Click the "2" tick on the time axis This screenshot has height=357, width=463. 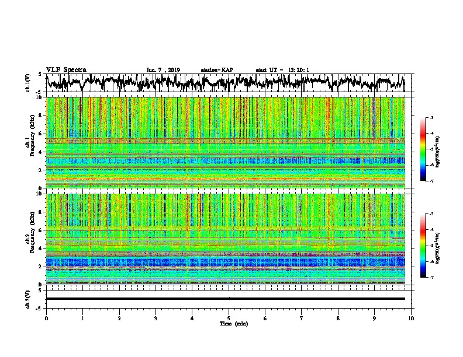tap(119, 318)
